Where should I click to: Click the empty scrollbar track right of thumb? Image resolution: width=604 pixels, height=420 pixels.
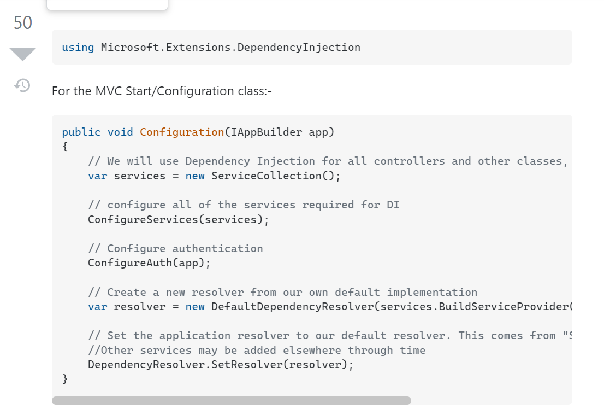(492, 400)
